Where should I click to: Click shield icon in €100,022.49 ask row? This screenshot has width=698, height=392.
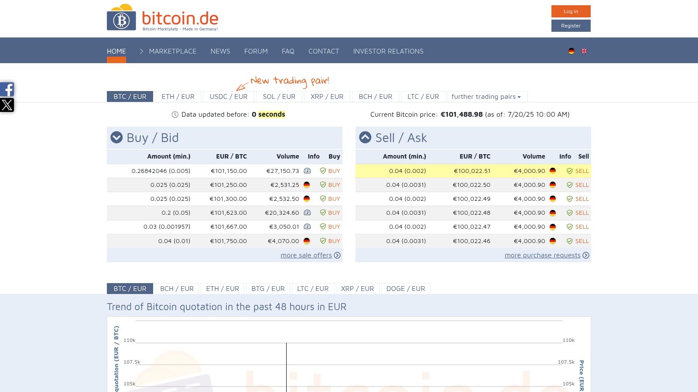[570, 199]
